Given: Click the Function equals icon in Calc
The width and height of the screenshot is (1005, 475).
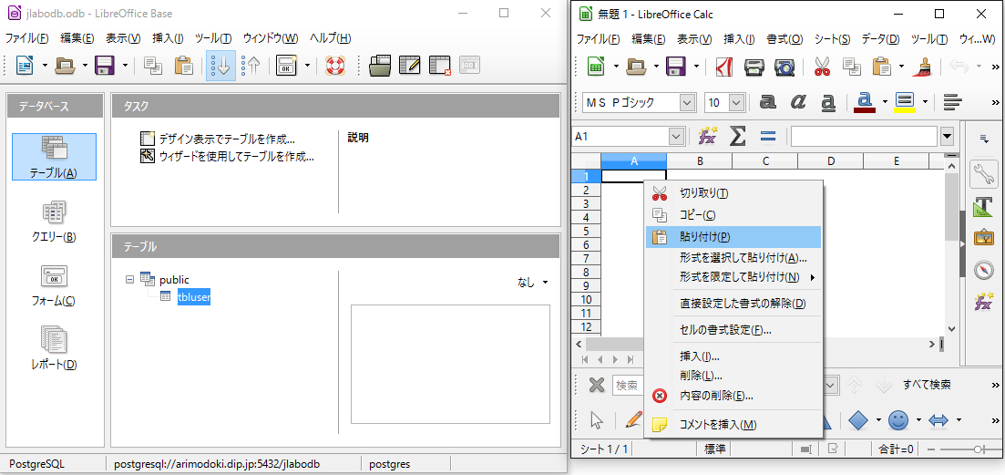Looking at the screenshot, I should (768, 136).
